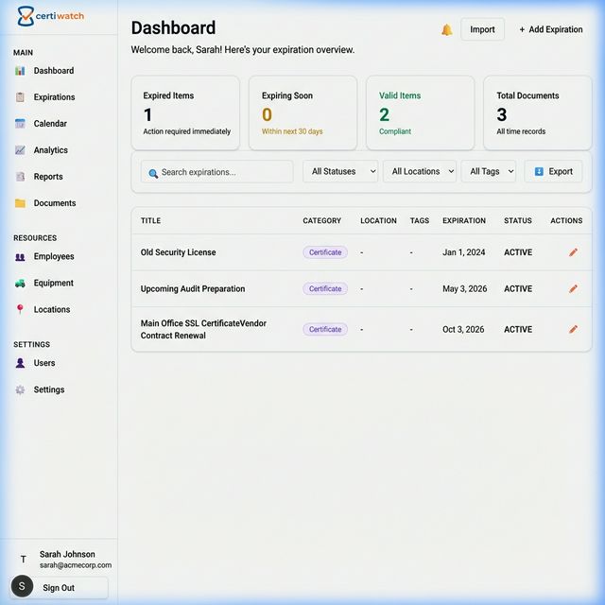The width and height of the screenshot is (605, 605).
Task: Open Employees under Resources
Action: [54, 256]
